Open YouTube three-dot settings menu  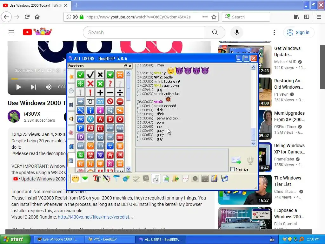pyautogui.click(x=274, y=32)
